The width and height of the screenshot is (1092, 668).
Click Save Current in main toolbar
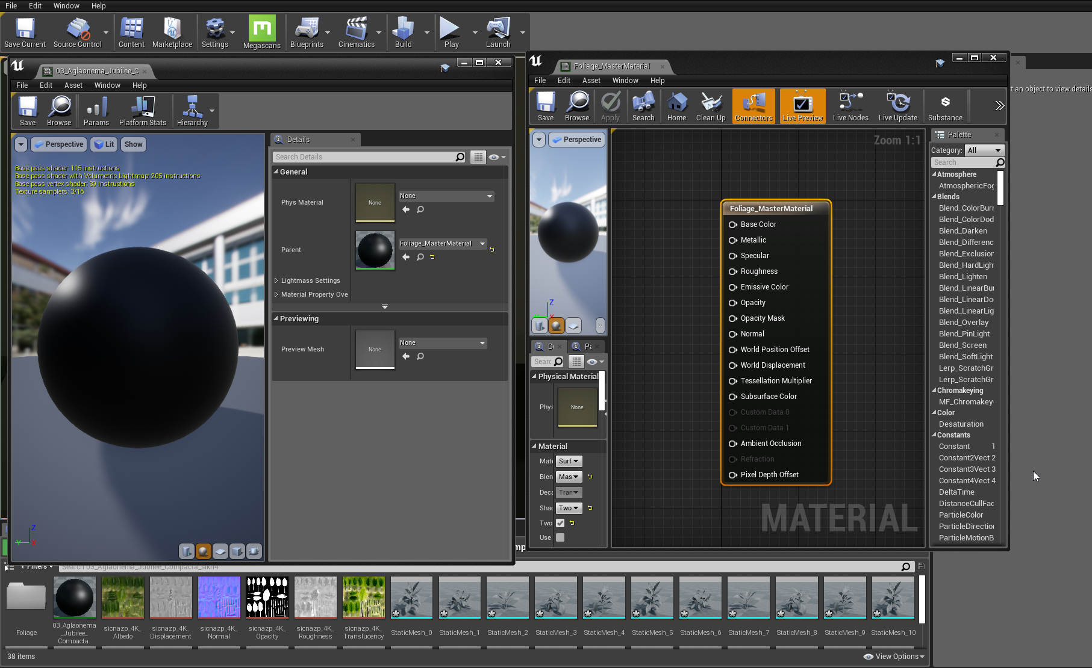(x=25, y=32)
